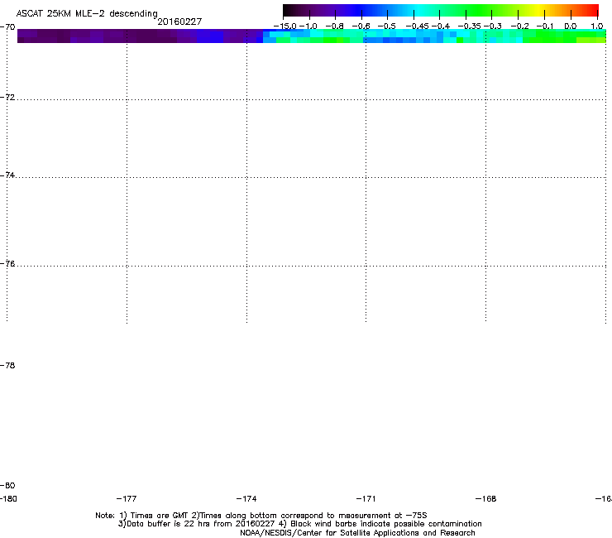
Task: Click the -0.45 colorbar label
Action: coord(418,26)
